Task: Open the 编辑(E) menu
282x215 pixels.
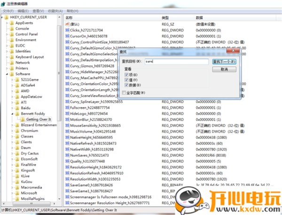Action: [x=23, y=11]
